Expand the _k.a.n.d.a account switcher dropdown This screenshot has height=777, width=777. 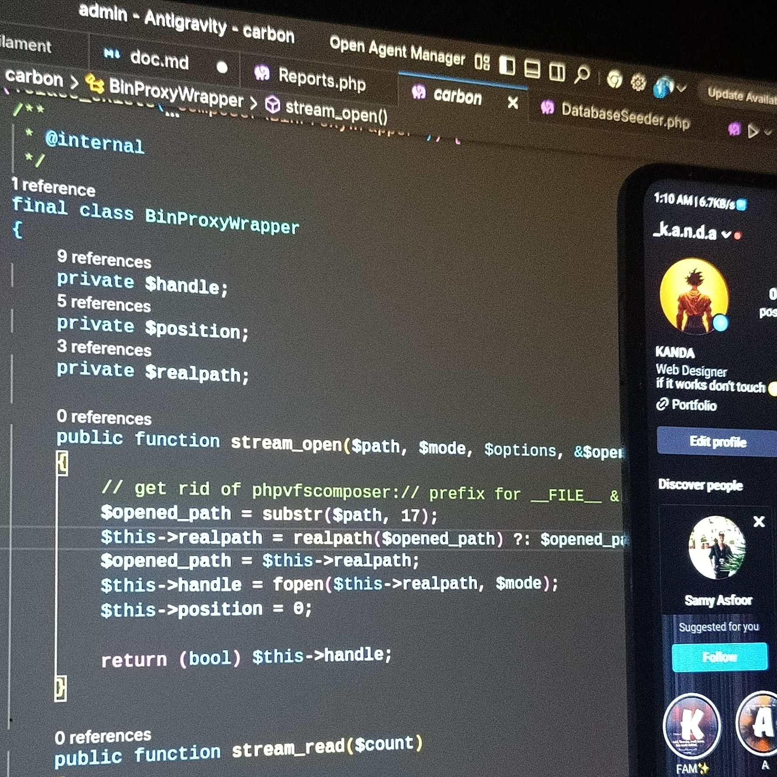click(x=726, y=234)
